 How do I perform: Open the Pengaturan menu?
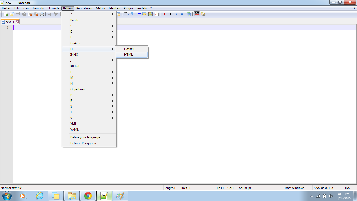tap(84, 8)
